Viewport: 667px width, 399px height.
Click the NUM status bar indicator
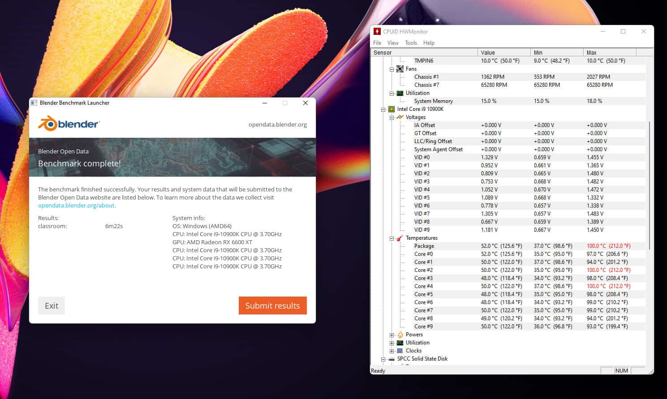click(621, 370)
